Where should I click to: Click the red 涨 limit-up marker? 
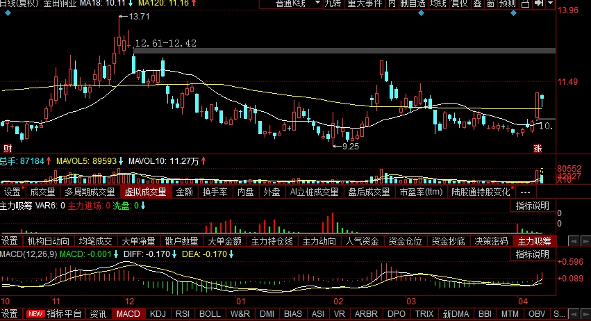pyautogui.click(x=538, y=148)
